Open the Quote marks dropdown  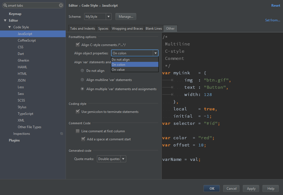click(112, 159)
